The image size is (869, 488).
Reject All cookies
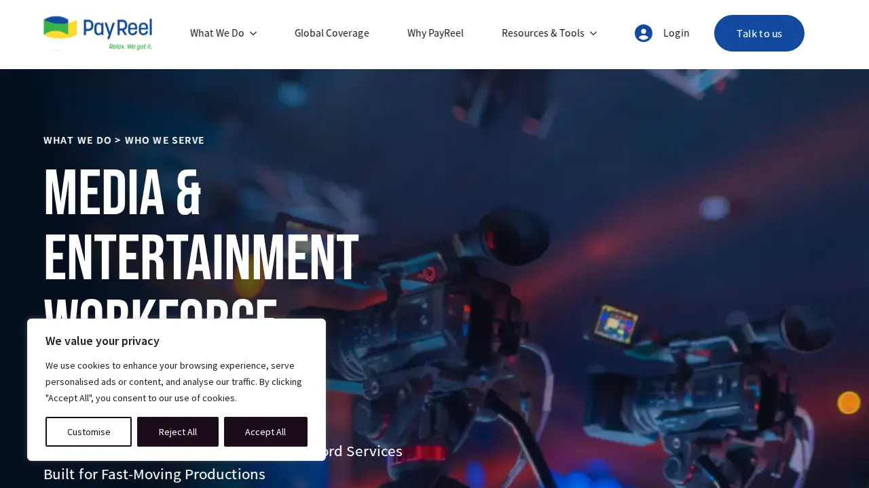point(178,432)
